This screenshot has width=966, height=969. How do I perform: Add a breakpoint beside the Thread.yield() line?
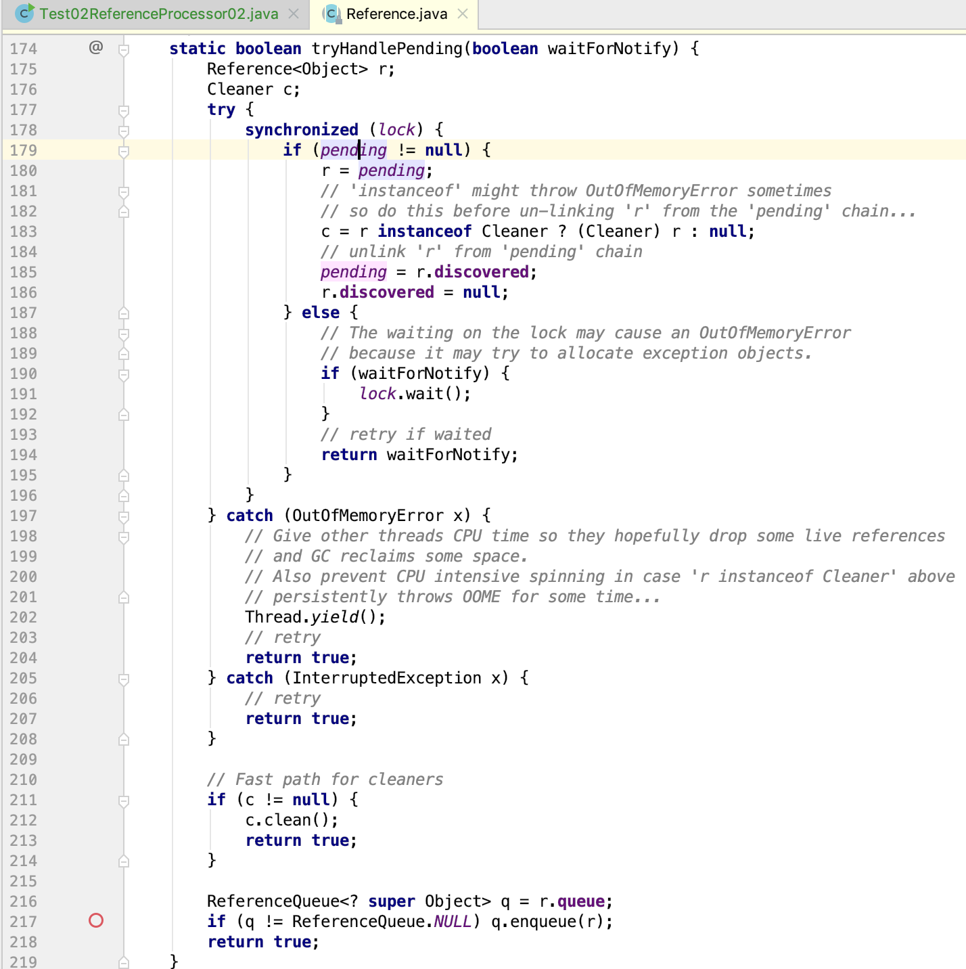point(96,616)
